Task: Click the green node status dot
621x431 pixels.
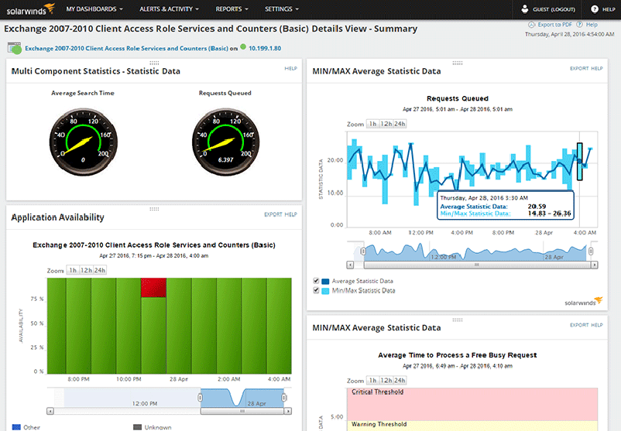Action: coord(243,47)
